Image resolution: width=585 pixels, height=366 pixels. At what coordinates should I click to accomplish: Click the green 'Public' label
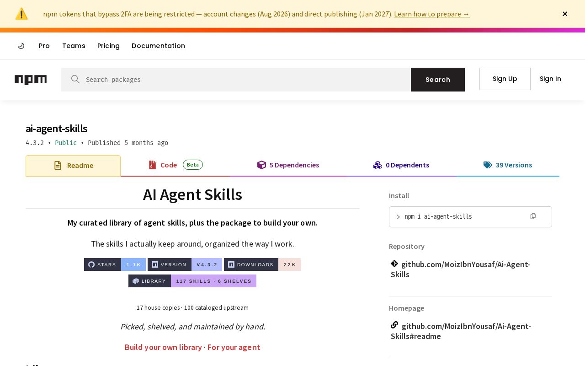[x=66, y=143]
